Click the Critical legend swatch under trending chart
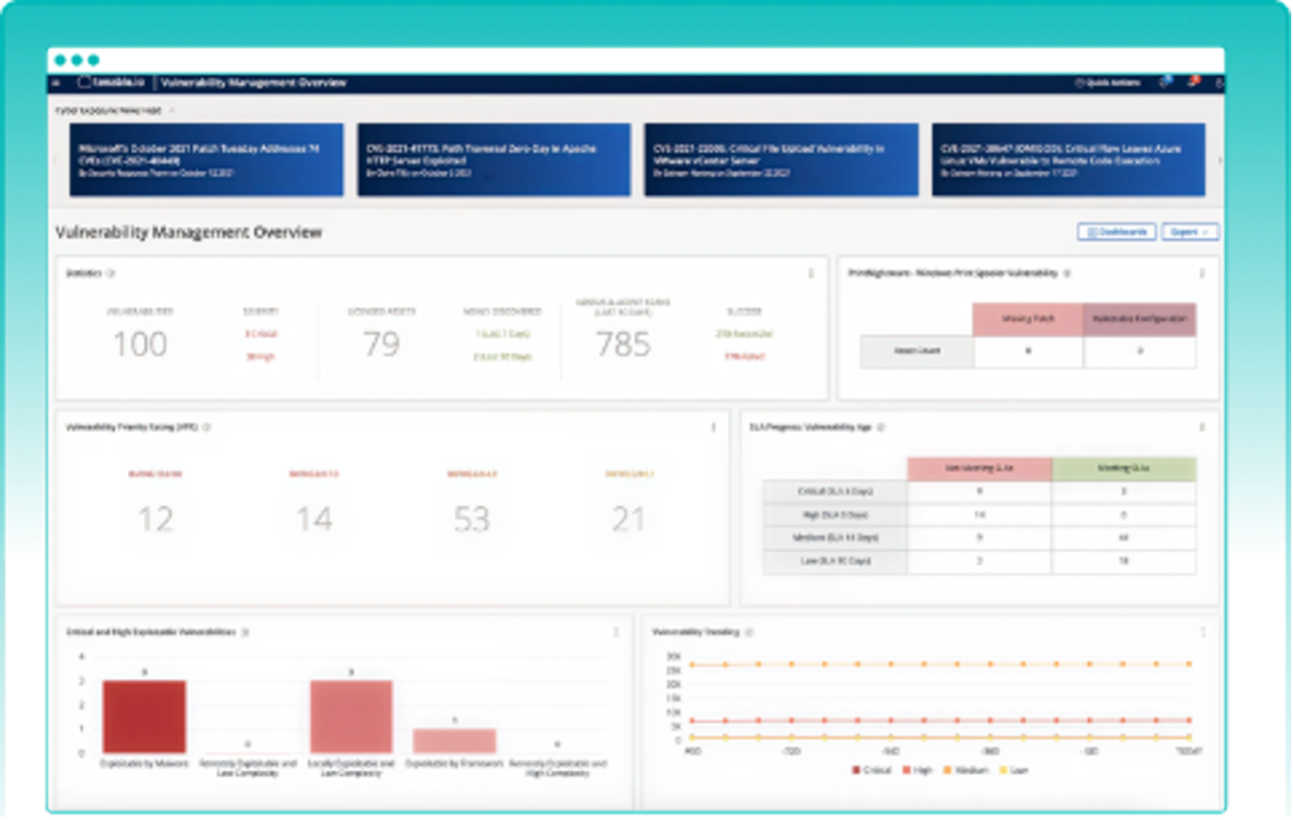 (x=854, y=770)
